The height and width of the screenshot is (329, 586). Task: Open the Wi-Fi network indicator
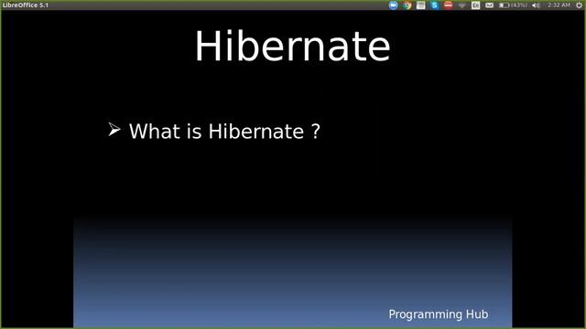(461, 5)
